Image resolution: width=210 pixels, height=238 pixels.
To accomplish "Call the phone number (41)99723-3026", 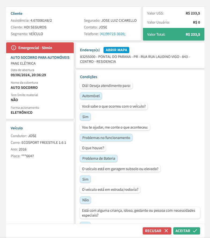I will (x=112, y=34).
